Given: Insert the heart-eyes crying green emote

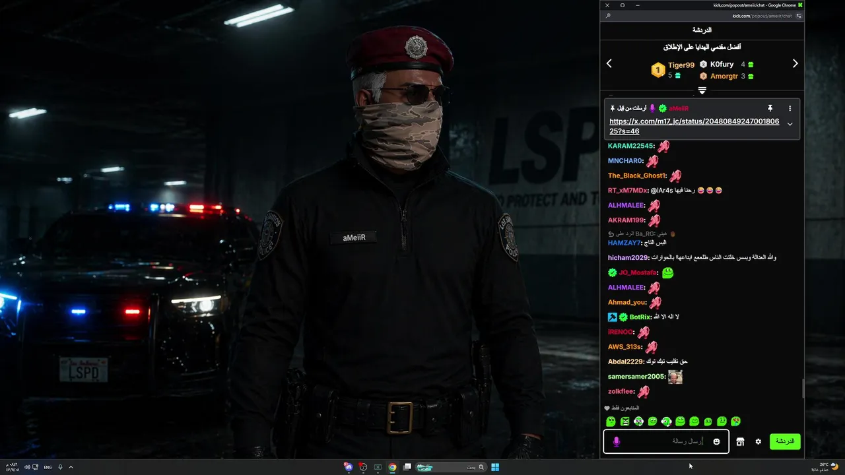Looking at the screenshot, I should 735,422.
